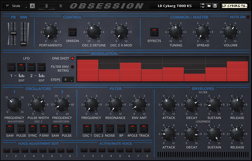Click the RESONANCE knob
Image resolution: width=252 pixels, height=161 pixels.
(x=115, y=105)
